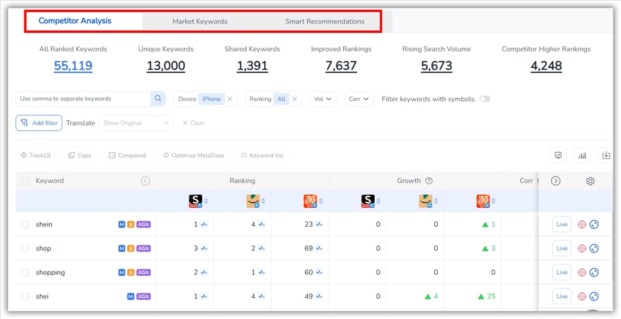
Task: Click the search magnifier icon
Action: pos(158,99)
